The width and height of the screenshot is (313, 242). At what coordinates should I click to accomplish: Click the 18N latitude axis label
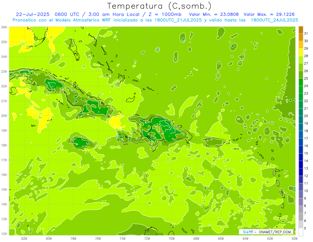pos(4,145)
